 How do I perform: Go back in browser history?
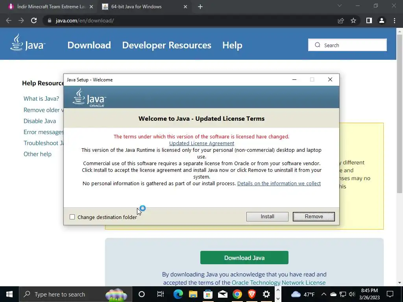point(9,20)
